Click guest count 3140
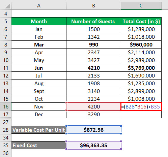The image size is (168, 157). (x=93, y=91)
